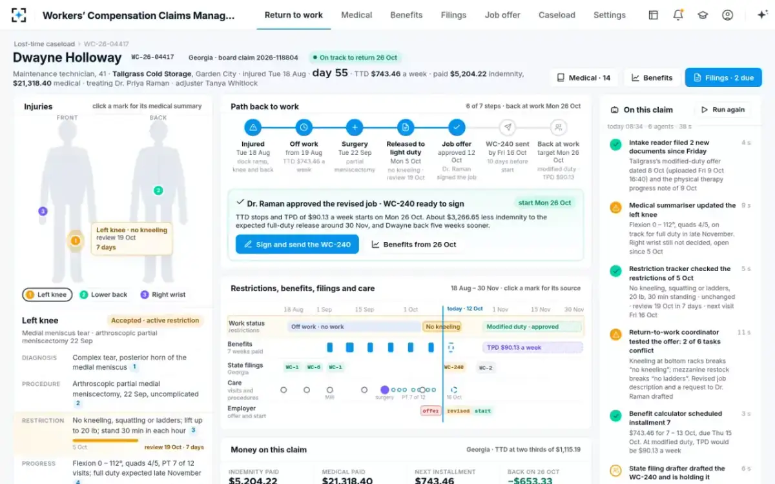Click the WC-240 sent paper-plane step icon
The width and height of the screenshot is (775, 484).
click(508, 127)
